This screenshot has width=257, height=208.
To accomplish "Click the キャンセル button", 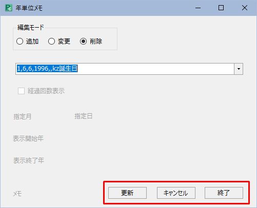I will [176, 193].
